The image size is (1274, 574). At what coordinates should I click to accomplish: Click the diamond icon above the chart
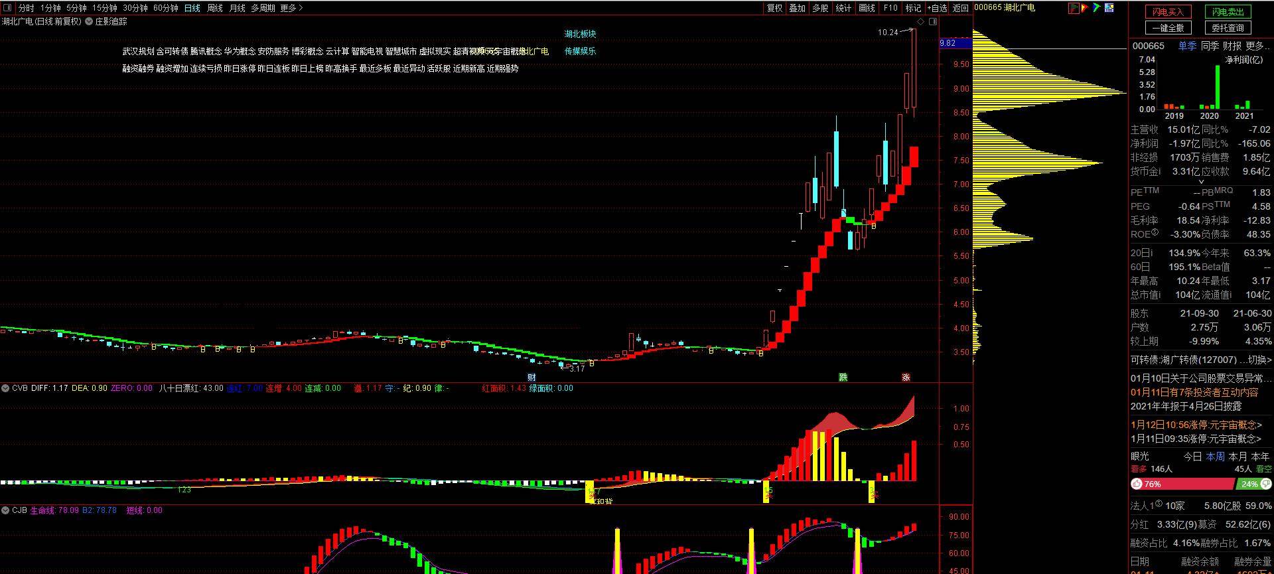(922, 21)
